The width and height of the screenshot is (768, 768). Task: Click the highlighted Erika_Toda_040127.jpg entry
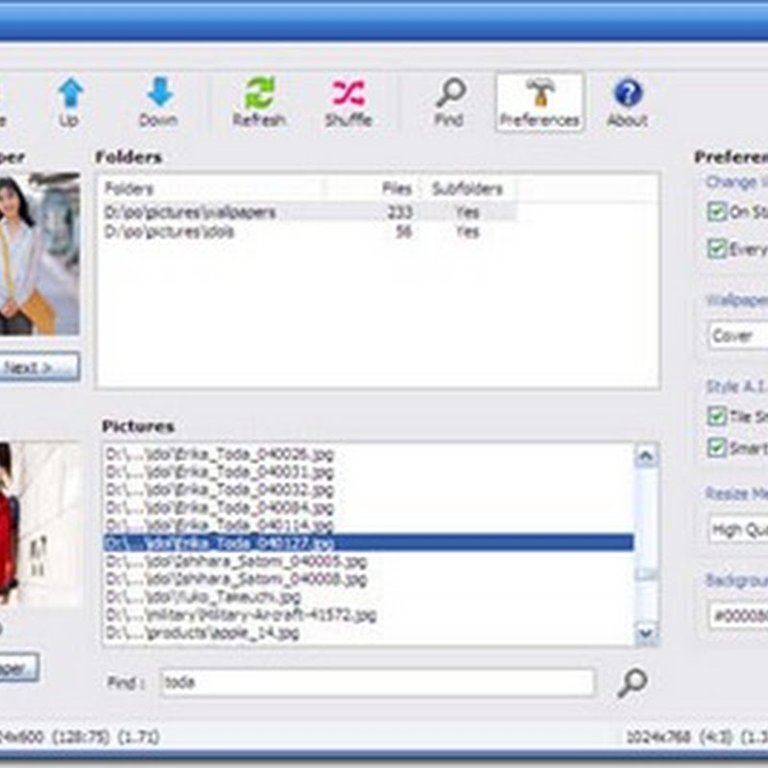(x=369, y=542)
